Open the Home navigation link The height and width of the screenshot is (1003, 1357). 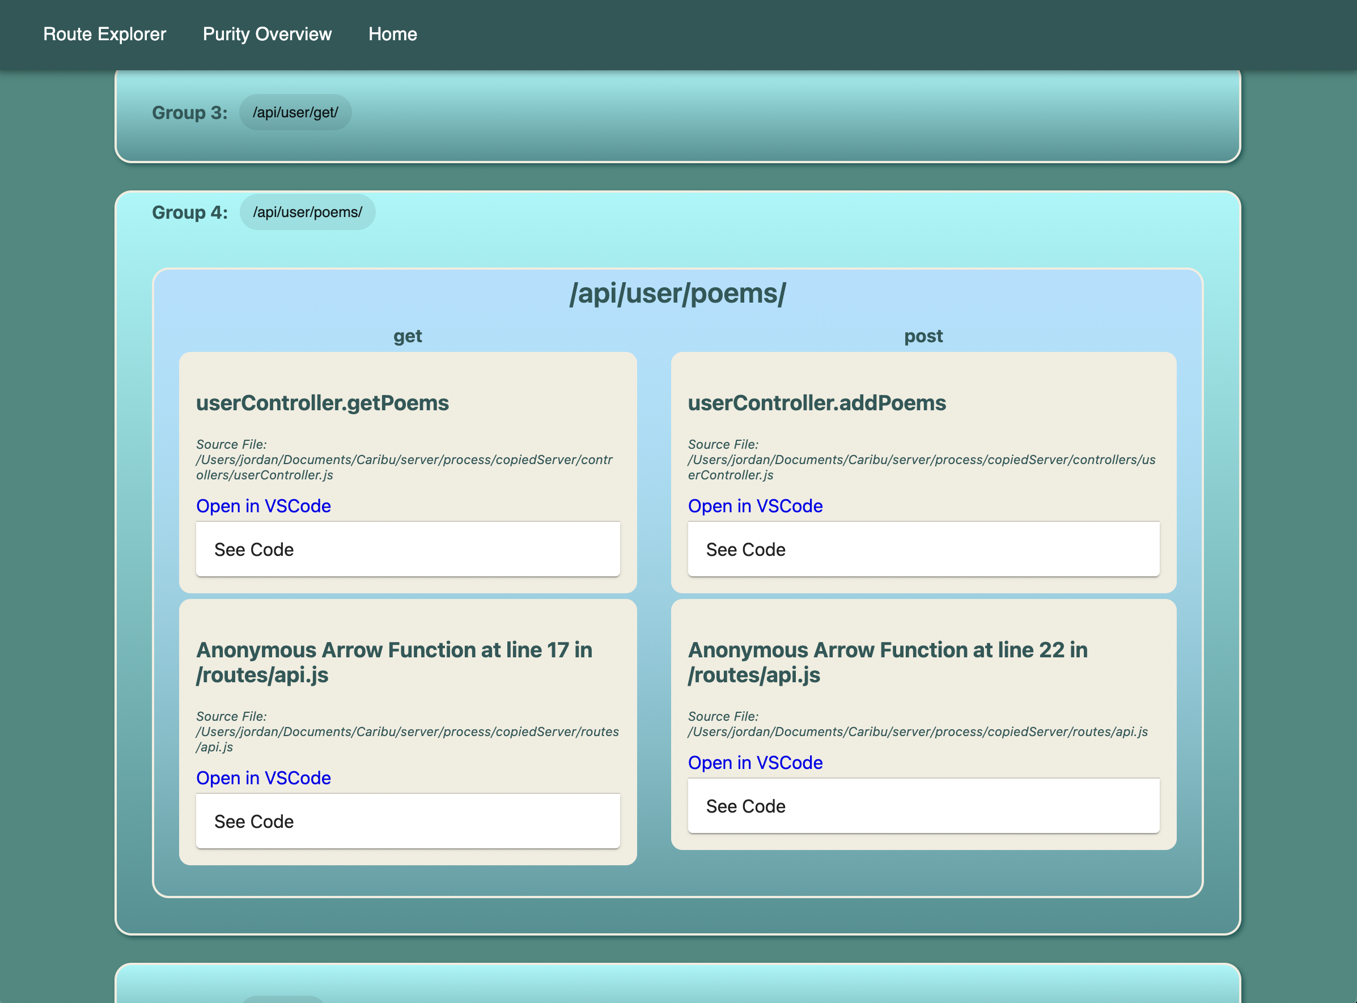tap(393, 34)
